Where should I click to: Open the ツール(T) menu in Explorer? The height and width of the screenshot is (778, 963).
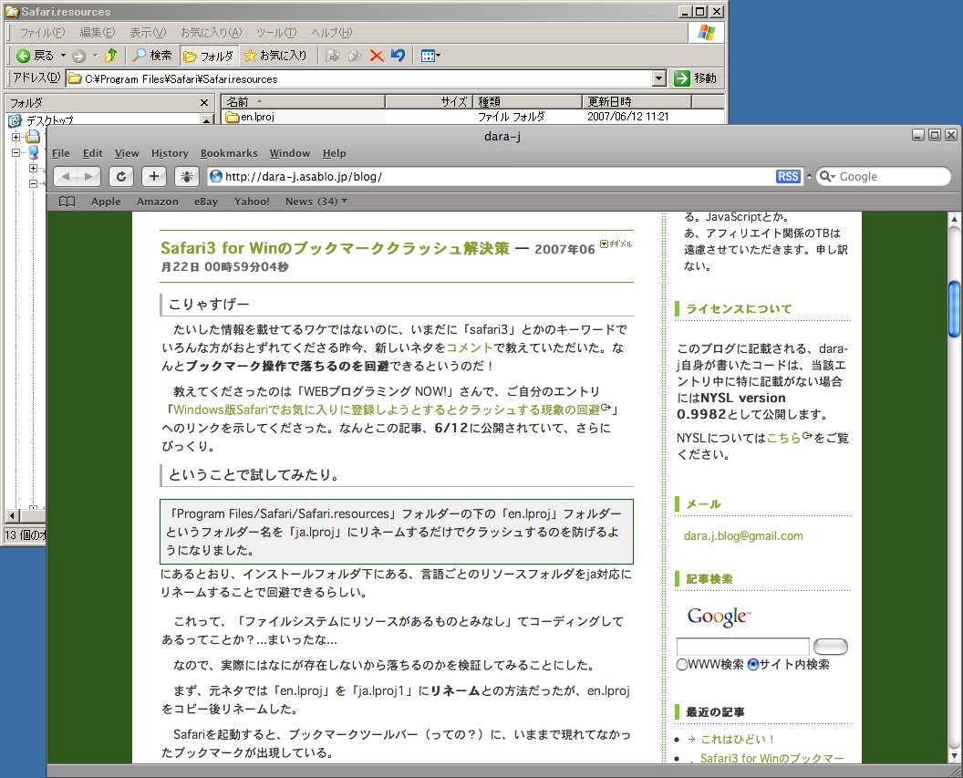point(276,33)
